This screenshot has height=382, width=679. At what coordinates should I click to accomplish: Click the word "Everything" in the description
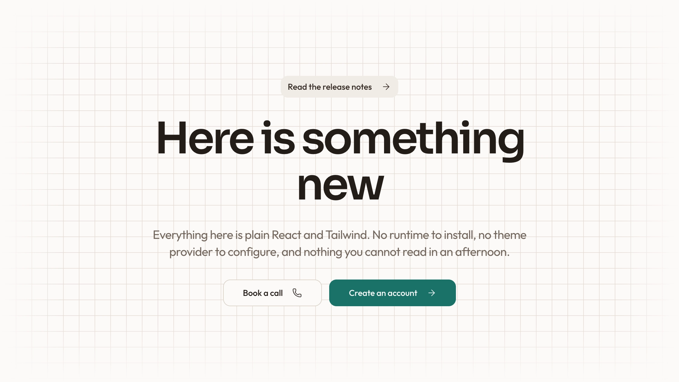[x=180, y=235]
